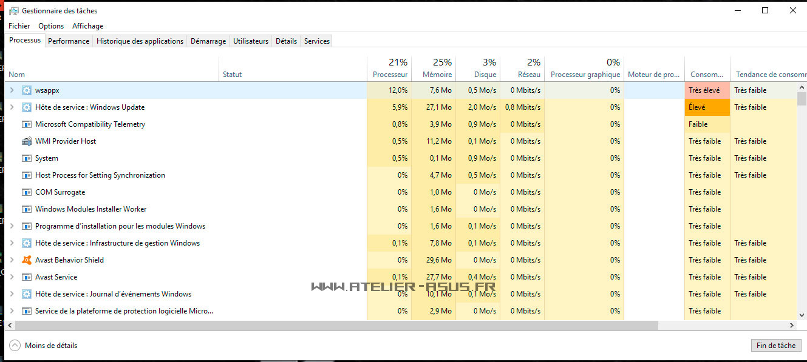The width and height of the screenshot is (807, 362).
Task: Collapse view with Moins de détails
Action: 43,346
